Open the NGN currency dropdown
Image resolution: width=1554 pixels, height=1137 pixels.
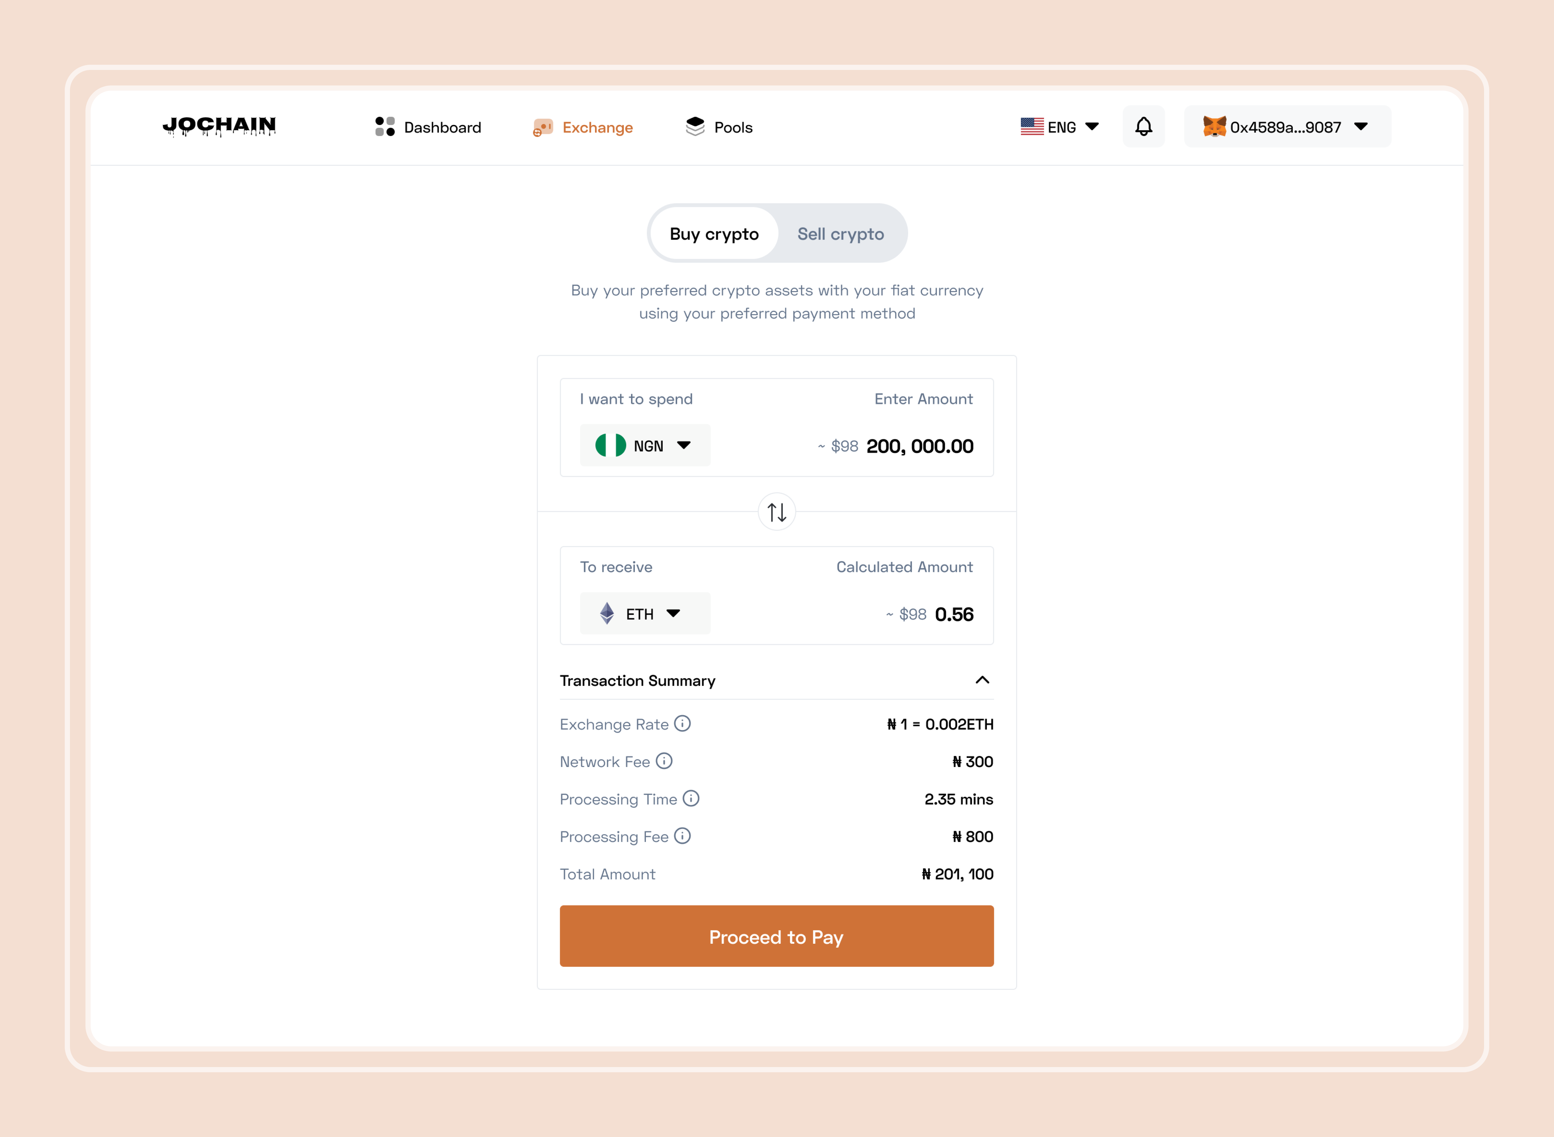click(645, 445)
